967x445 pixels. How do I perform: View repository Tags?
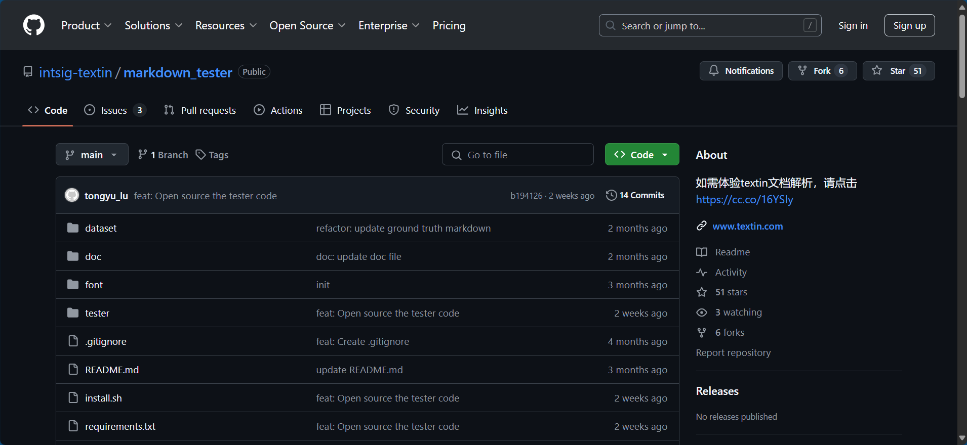(212, 155)
